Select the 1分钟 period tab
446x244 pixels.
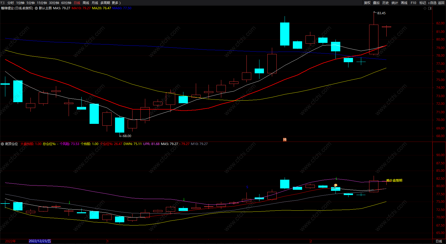click(20, 3)
